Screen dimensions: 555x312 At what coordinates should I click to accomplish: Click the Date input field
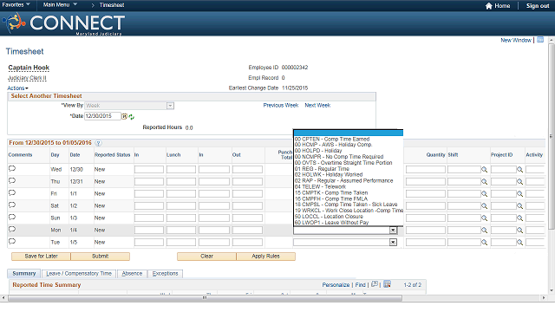pyautogui.click(x=102, y=116)
